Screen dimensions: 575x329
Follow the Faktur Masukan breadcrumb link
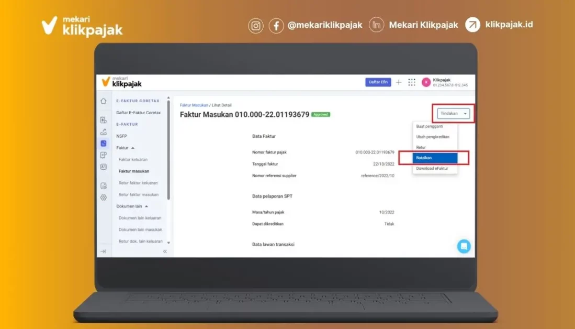[194, 105]
